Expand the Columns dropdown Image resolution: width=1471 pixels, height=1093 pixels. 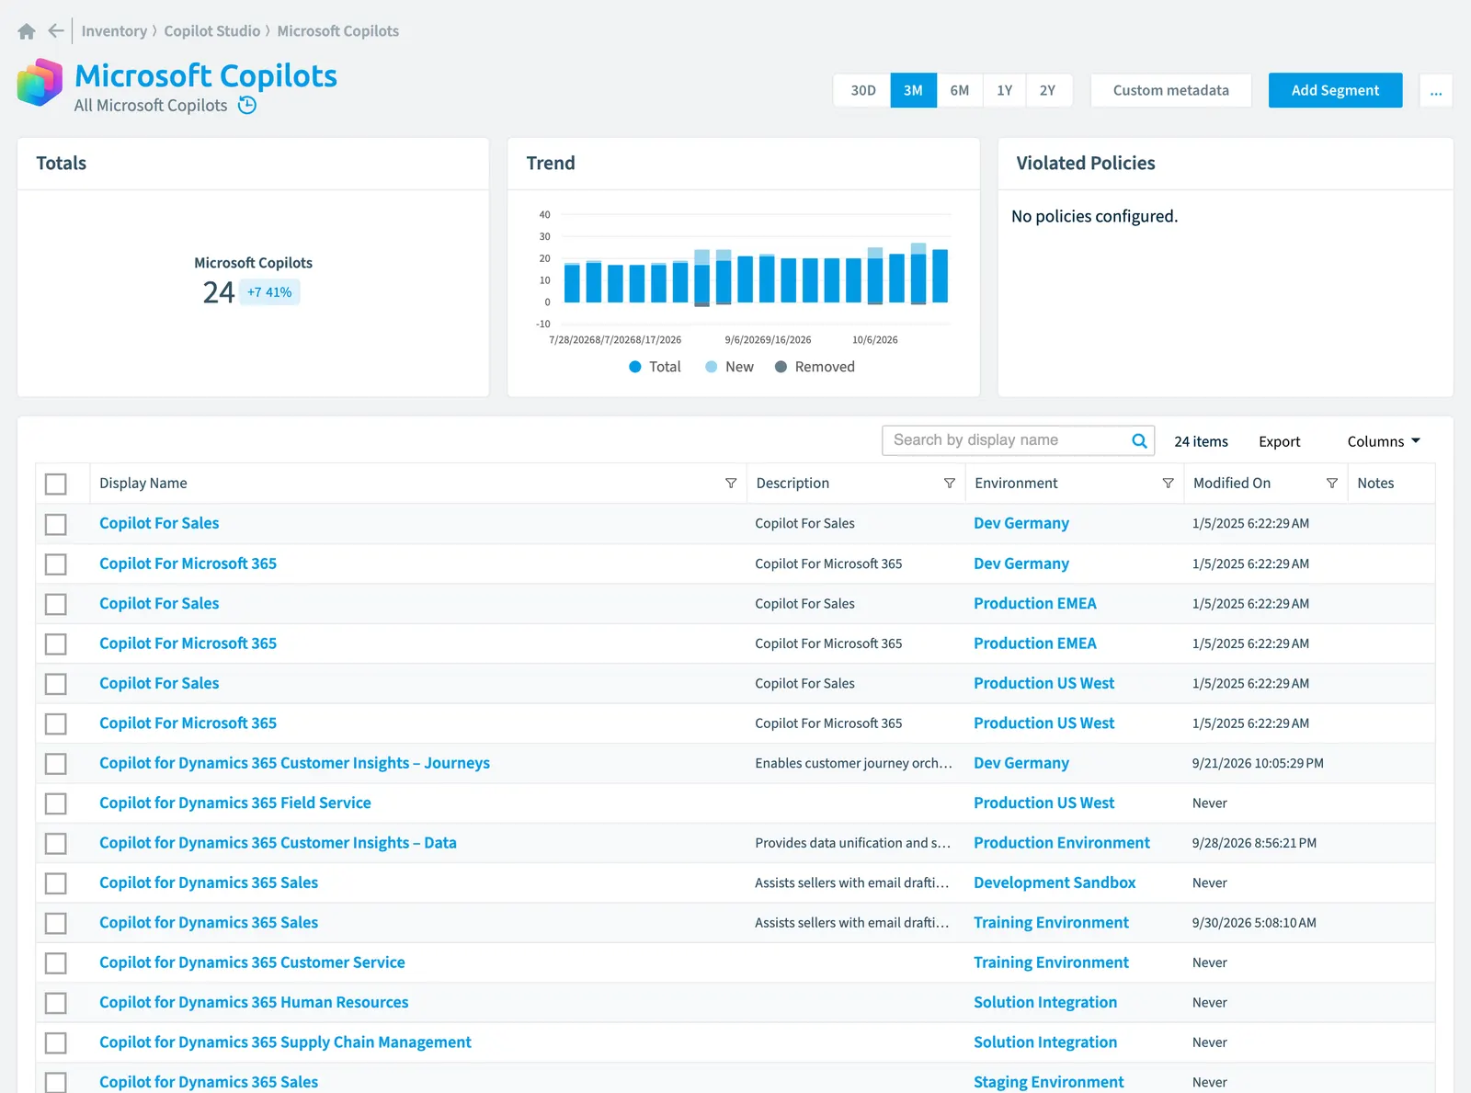[x=1384, y=441]
